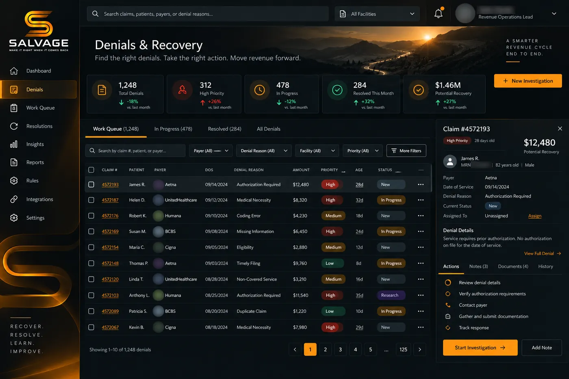Image resolution: width=569 pixels, height=379 pixels.
Task: Click the New Investigation button
Action: 528,81
